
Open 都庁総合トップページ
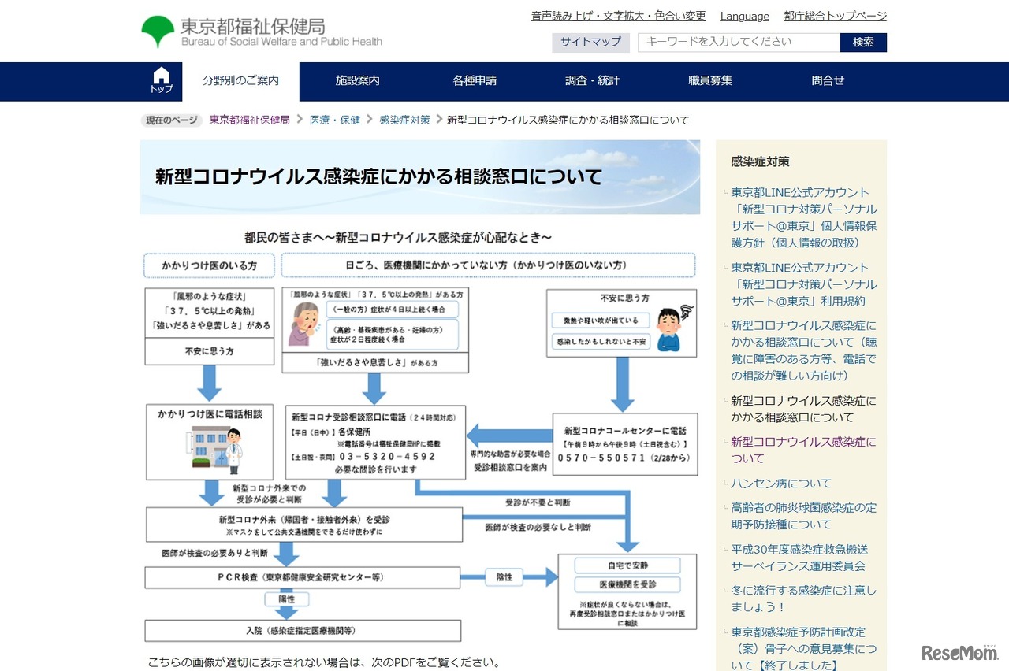point(834,16)
